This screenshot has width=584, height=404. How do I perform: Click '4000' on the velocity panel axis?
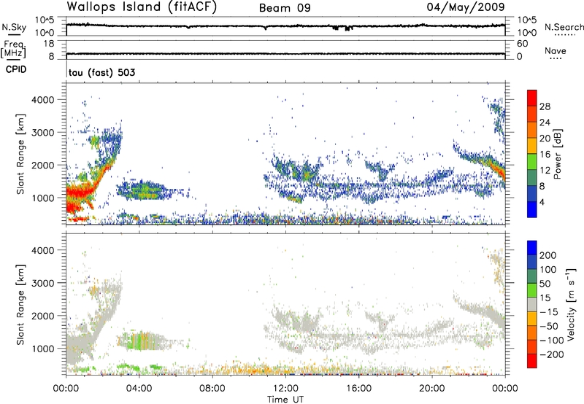coord(43,250)
